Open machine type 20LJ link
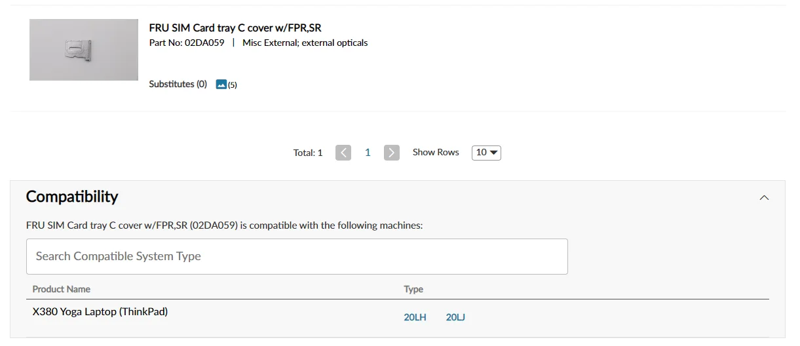 pyautogui.click(x=455, y=318)
